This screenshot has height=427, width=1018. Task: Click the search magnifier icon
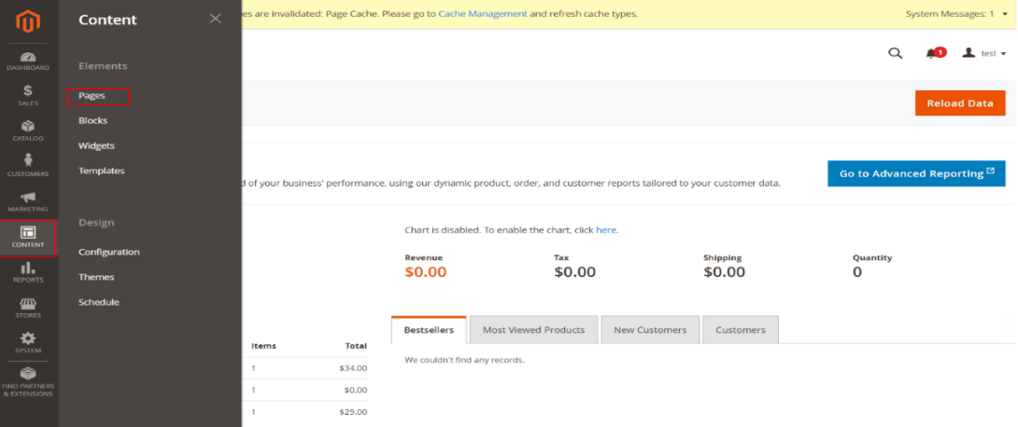(x=895, y=53)
